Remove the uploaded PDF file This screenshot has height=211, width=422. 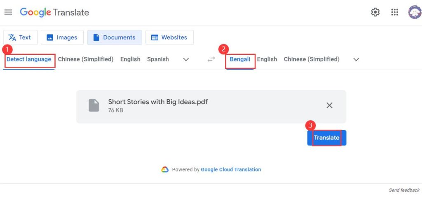329,105
